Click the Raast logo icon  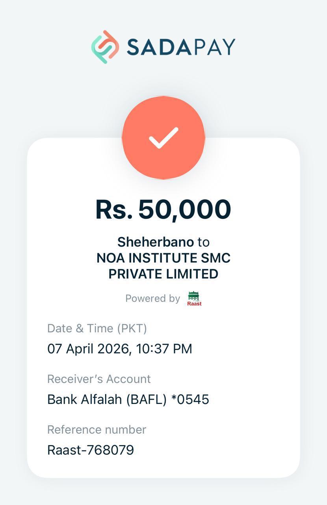coord(194,299)
